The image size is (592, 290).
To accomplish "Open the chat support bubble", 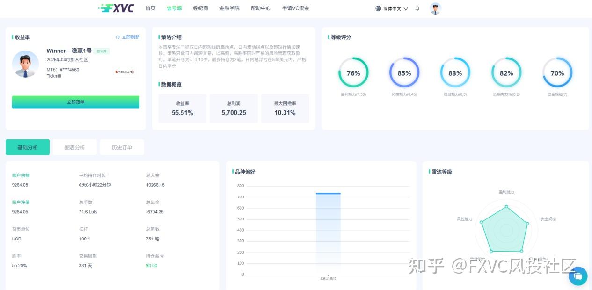I will coord(578,276).
